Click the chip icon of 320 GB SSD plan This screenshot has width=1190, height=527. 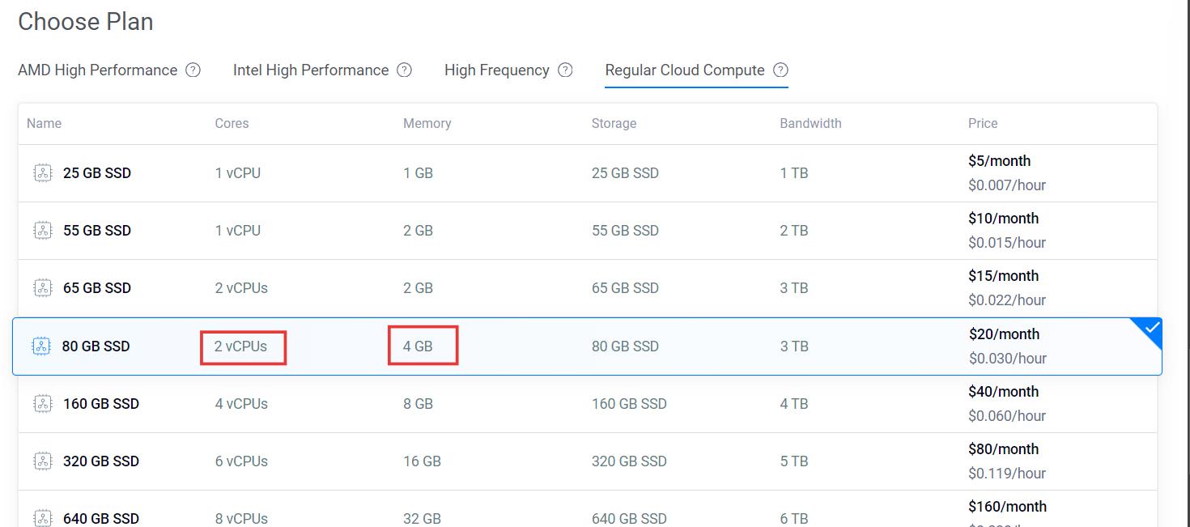point(42,461)
